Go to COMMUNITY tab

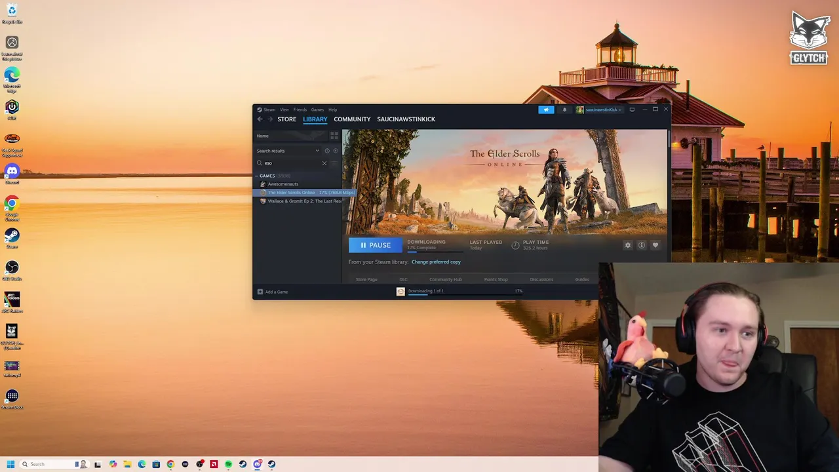pos(352,119)
